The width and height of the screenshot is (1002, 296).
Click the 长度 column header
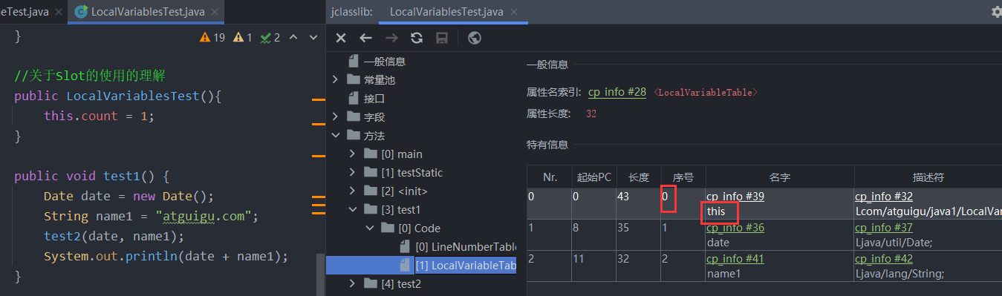coord(639,177)
